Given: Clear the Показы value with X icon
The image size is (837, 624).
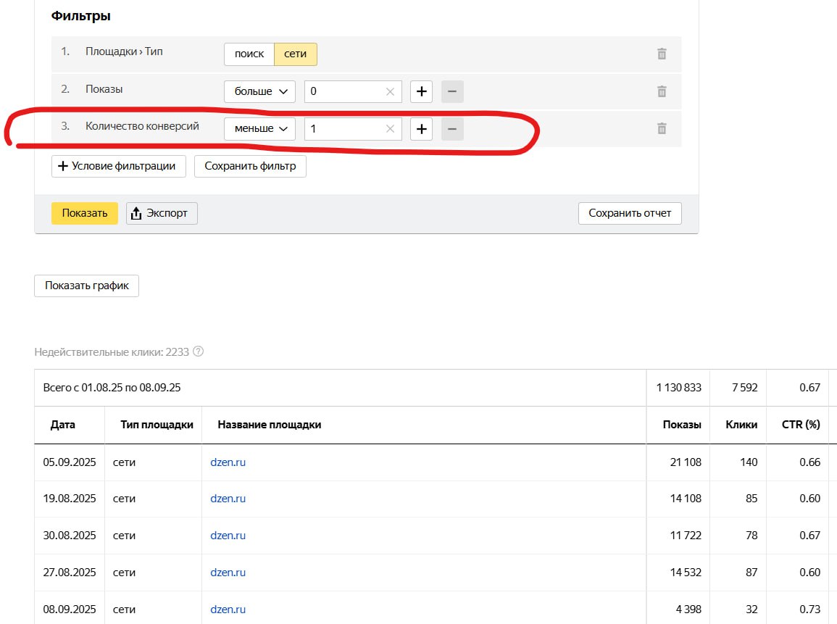Looking at the screenshot, I should [x=390, y=91].
